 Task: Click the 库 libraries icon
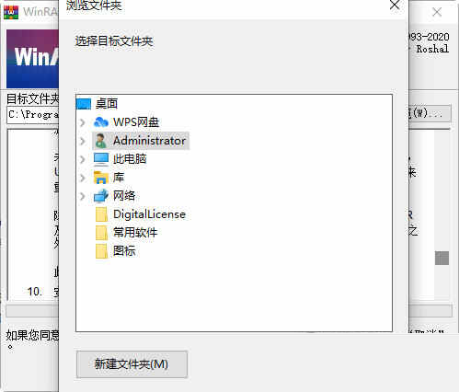[101, 178]
